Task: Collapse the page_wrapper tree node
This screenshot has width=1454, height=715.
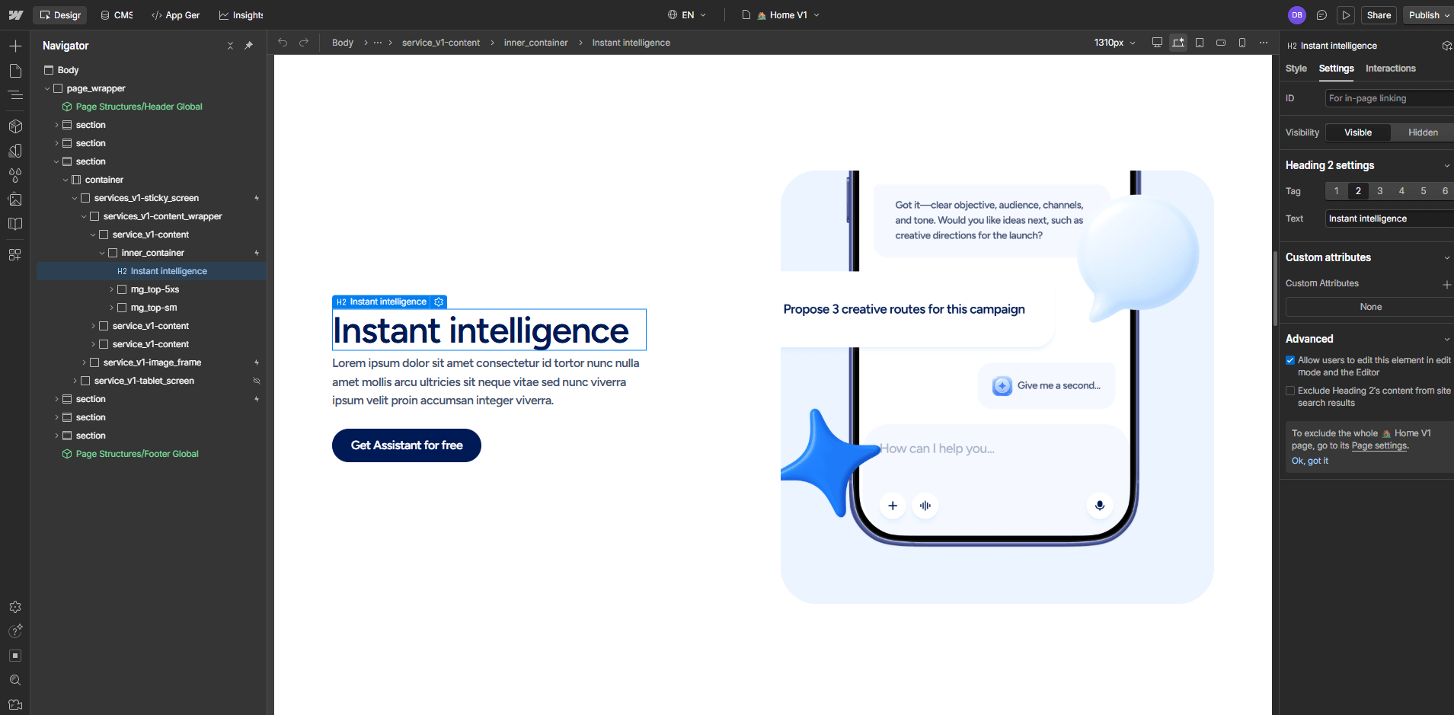Action: coord(47,88)
